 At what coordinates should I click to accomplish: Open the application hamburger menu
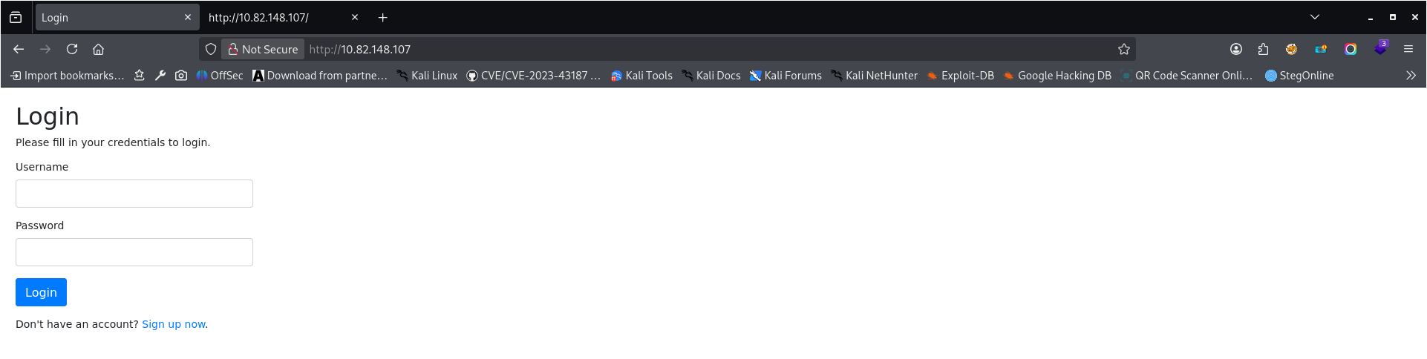1408,49
